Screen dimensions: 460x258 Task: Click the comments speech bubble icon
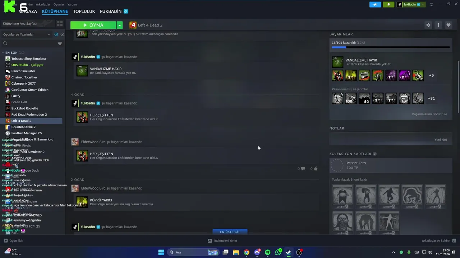click(303, 168)
